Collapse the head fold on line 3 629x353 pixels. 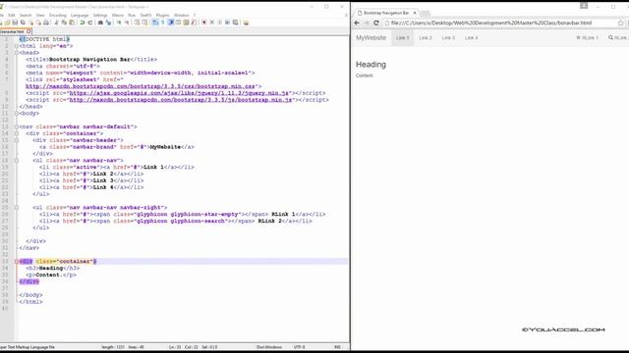(17, 52)
